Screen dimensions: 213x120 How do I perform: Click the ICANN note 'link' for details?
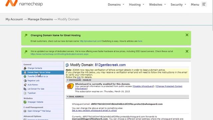[x=79, y=77]
